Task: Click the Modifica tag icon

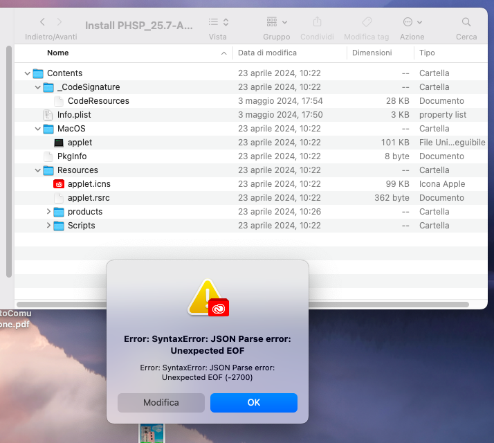Action: pyautogui.click(x=367, y=22)
